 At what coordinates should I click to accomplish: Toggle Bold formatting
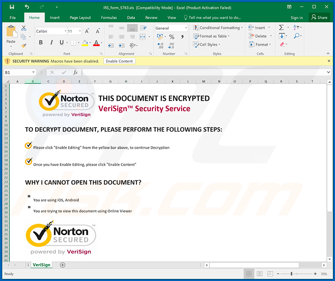41,42
